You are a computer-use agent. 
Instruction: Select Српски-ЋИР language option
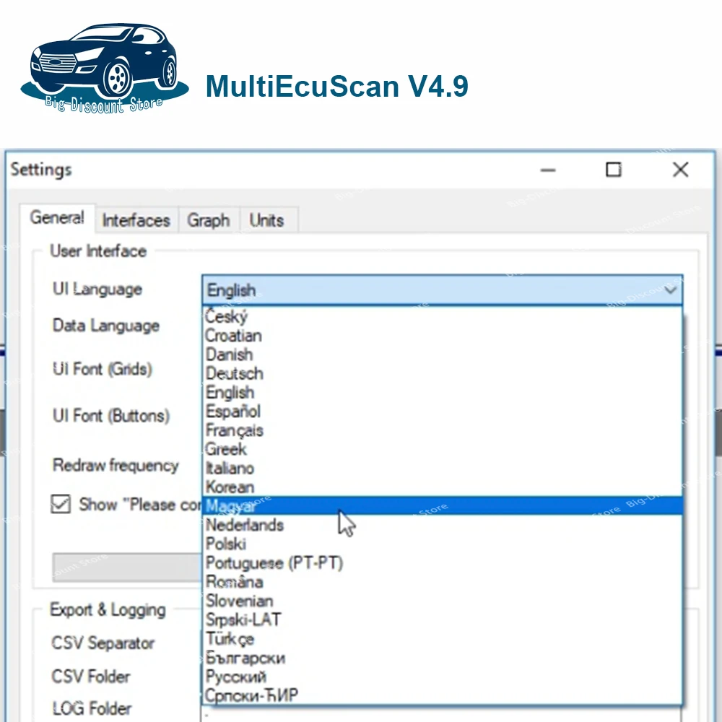coord(442,695)
